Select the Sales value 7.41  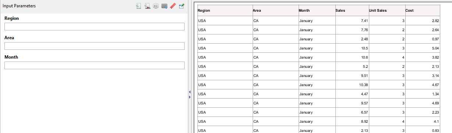click(x=365, y=21)
